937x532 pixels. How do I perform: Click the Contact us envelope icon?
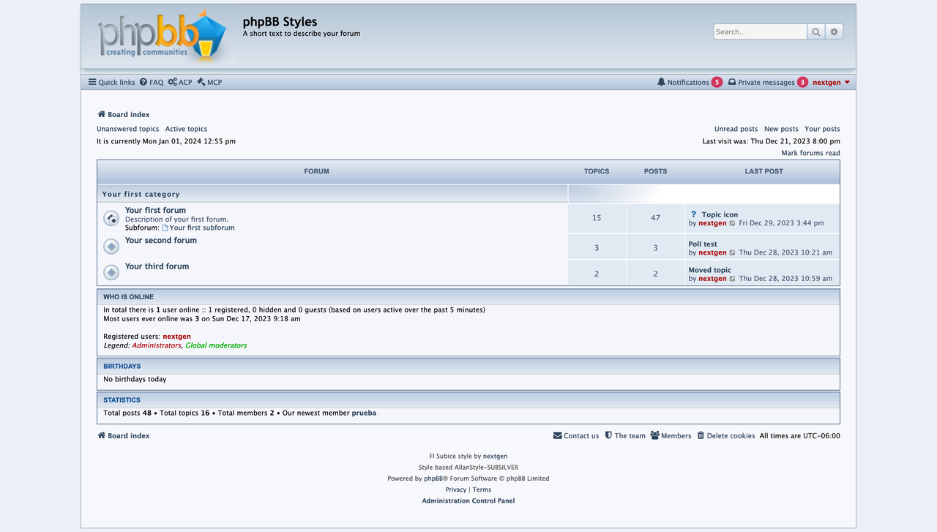[557, 435]
